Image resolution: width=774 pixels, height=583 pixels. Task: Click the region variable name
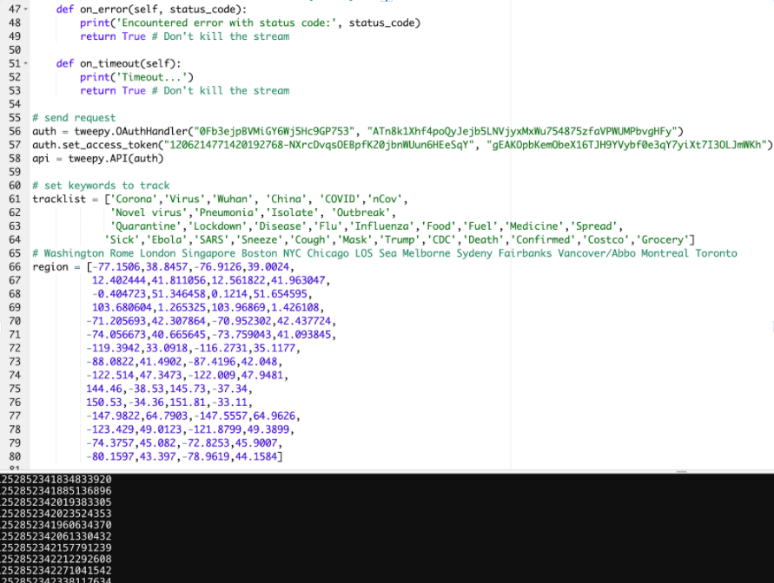50,266
